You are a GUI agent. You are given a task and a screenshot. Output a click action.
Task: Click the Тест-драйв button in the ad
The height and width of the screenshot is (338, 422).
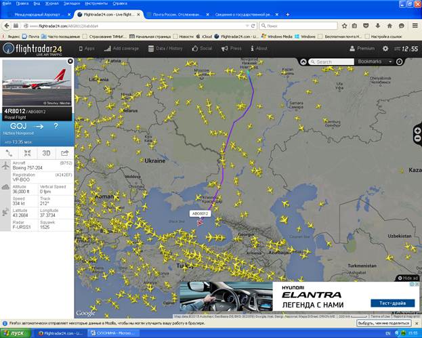coord(393,303)
